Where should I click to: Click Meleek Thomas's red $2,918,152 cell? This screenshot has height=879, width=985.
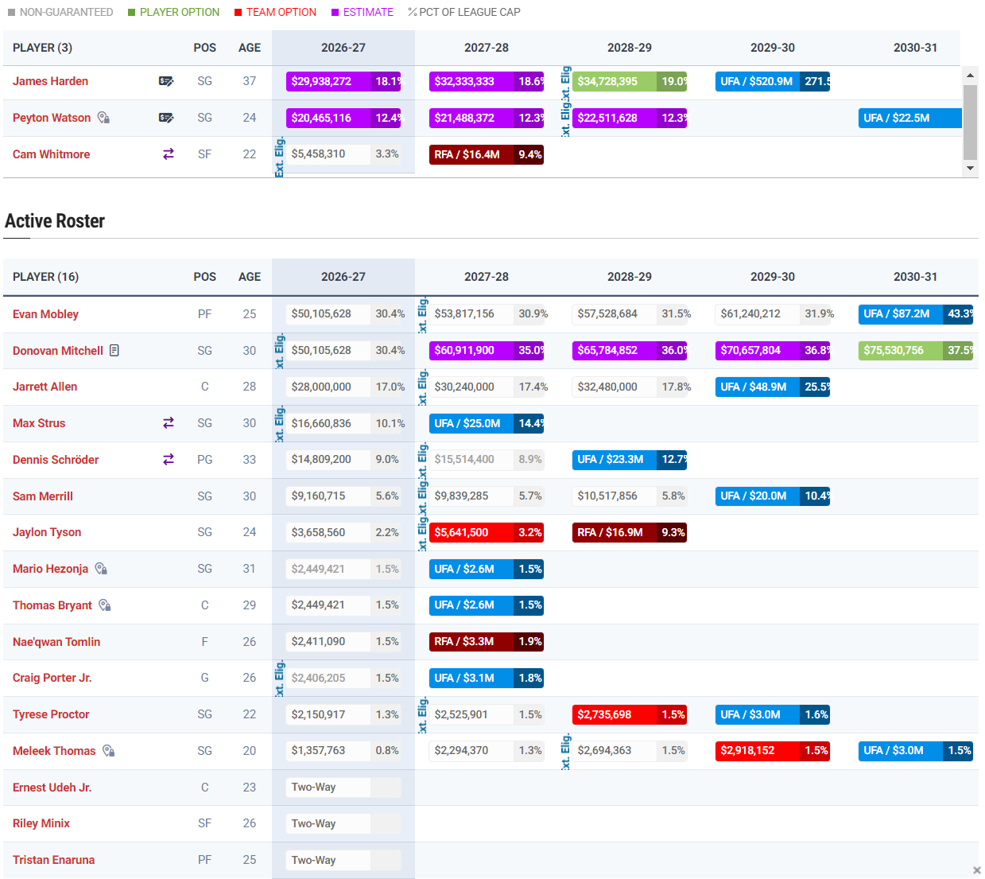tap(773, 750)
